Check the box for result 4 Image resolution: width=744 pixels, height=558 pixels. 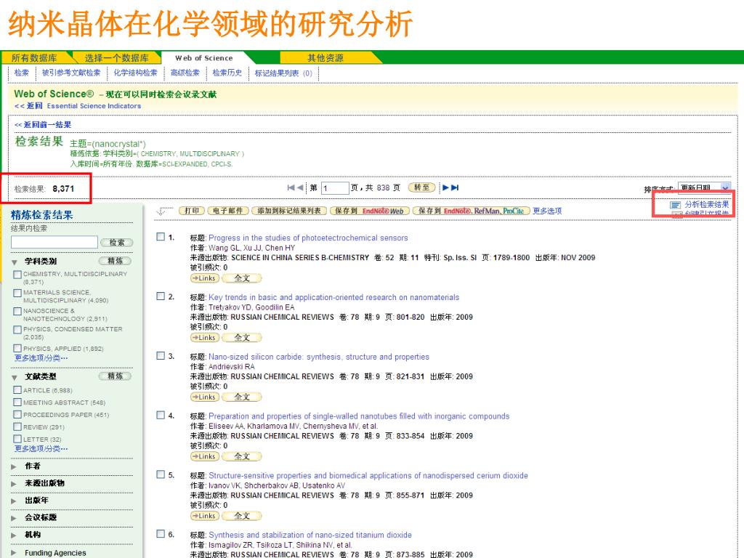pos(161,415)
